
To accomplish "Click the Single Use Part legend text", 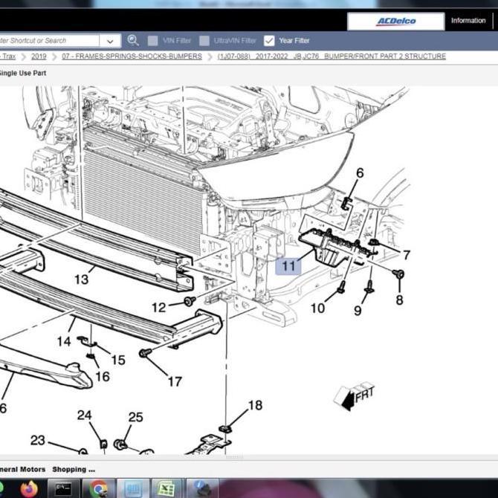I will [22, 73].
